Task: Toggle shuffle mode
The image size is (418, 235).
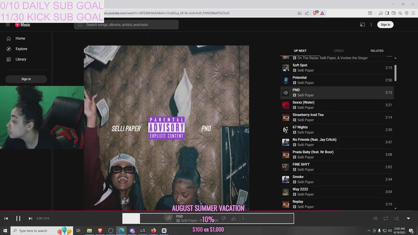Action: click(x=396, y=219)
